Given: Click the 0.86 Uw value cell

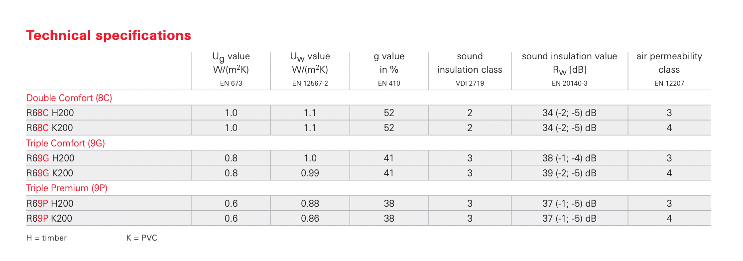Looking at the screenshot, I should 310,218.
